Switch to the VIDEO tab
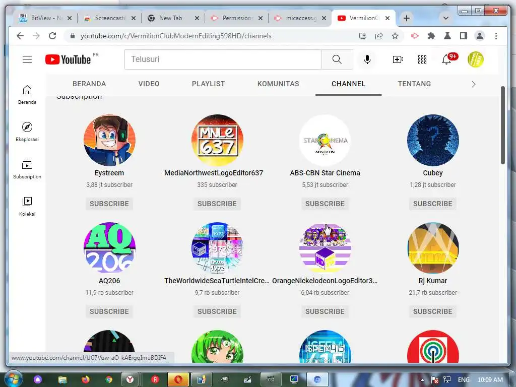 (149, 84)
